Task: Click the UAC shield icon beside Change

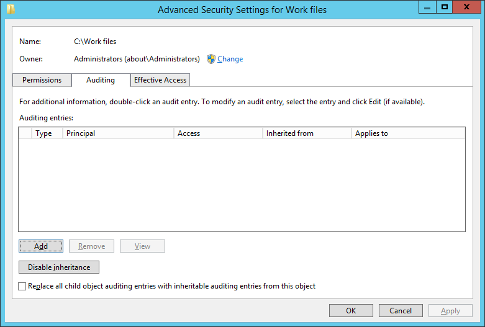Action: 211,59
